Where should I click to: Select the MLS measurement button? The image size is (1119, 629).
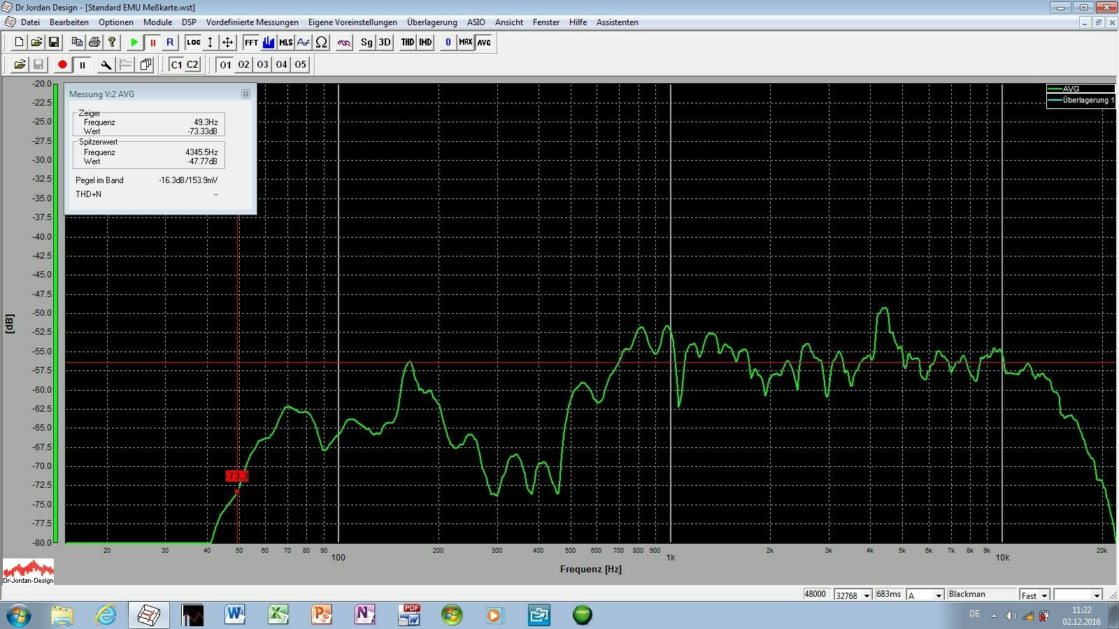[286, 43]
